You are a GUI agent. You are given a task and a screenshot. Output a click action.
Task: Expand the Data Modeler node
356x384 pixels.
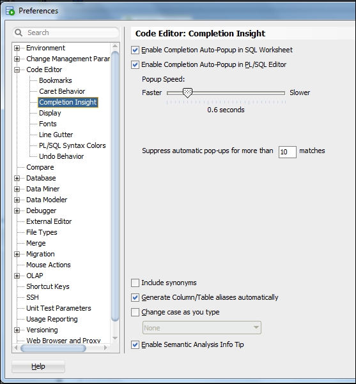pos(17,200)
